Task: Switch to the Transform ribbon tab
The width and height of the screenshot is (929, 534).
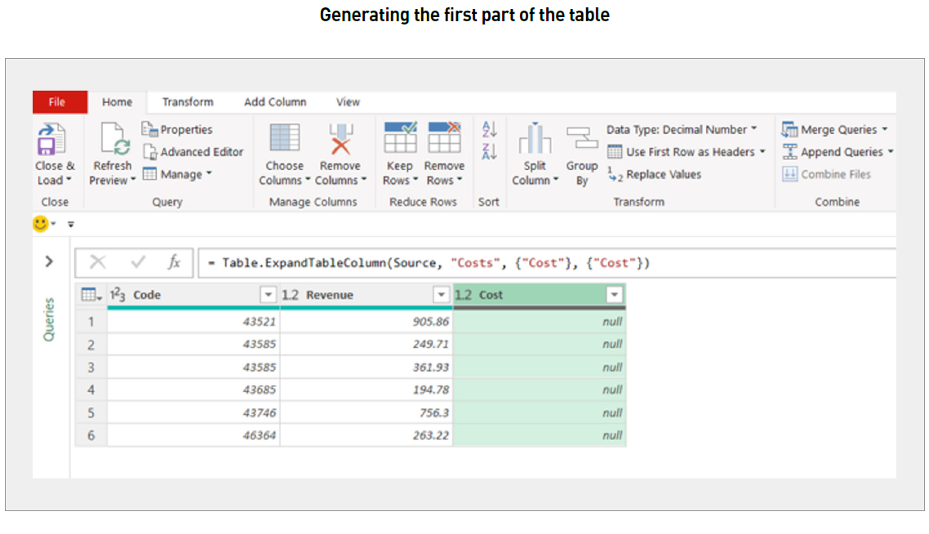Action: pos(187,102)
